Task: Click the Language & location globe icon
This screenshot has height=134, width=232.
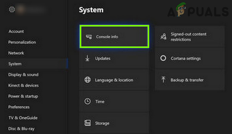Action: pos(87,80)
